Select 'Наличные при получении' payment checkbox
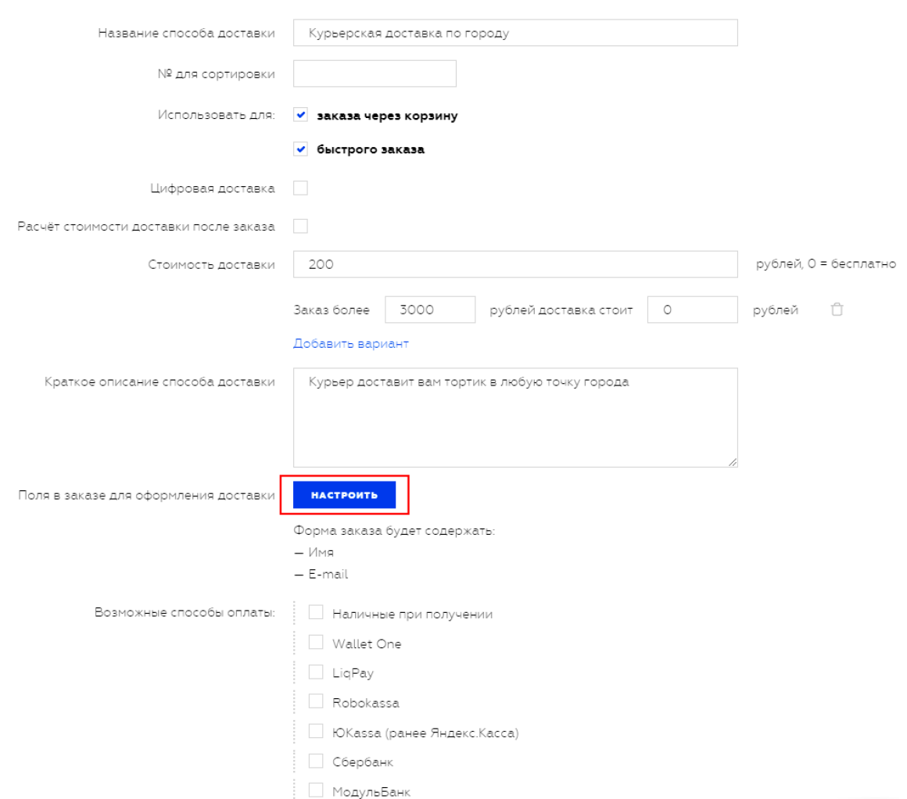Viewport: 907px width, 799px height. tap(316, 612)
